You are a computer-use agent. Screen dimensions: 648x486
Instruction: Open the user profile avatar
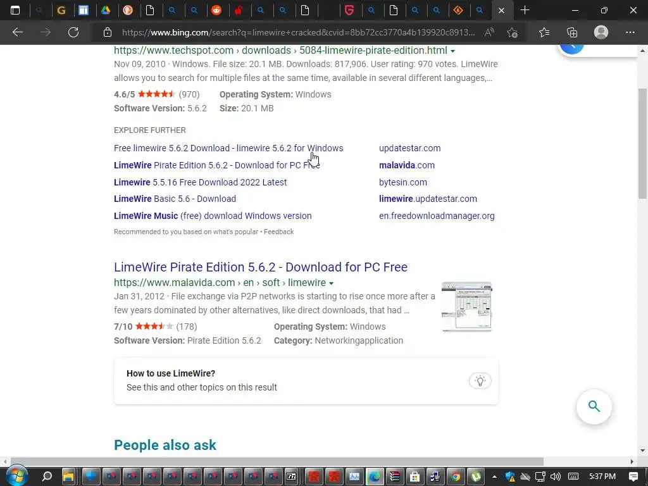coord(601,32)
